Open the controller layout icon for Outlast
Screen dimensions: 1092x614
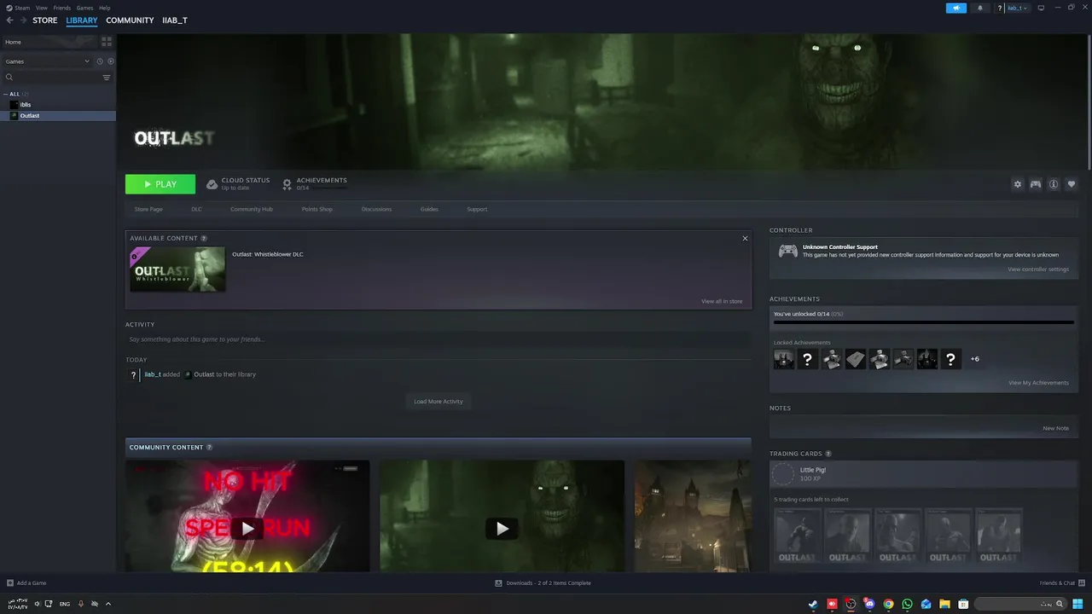coord(1035,184)
